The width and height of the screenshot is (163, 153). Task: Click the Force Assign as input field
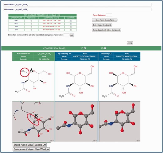point(109,15)
